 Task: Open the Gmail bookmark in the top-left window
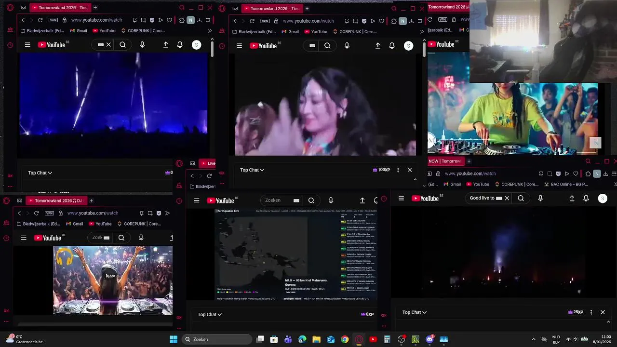[x=79, y=31]
